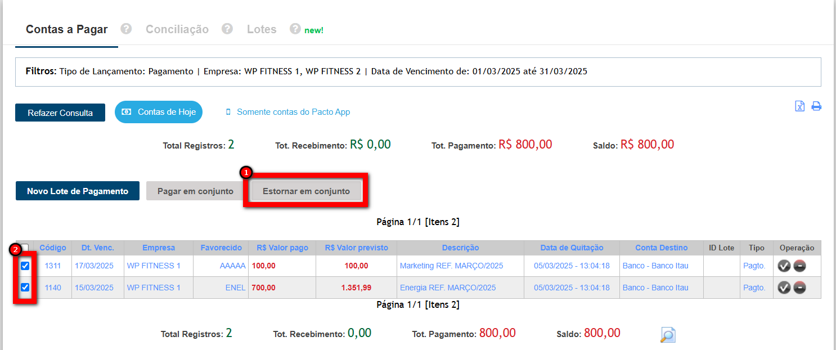Screen dimensions: 836x350
Task: Sort by the Dt. Venc. column header
Action: (97, 248)
